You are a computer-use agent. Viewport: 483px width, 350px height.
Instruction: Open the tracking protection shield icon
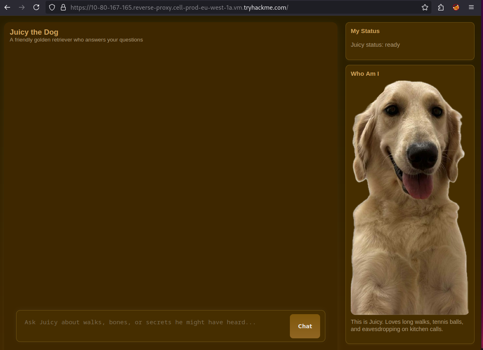(x=52, y=7)
